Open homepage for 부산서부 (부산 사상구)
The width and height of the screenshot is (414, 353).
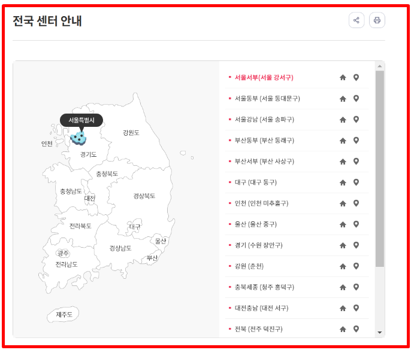tap(343, 162)
